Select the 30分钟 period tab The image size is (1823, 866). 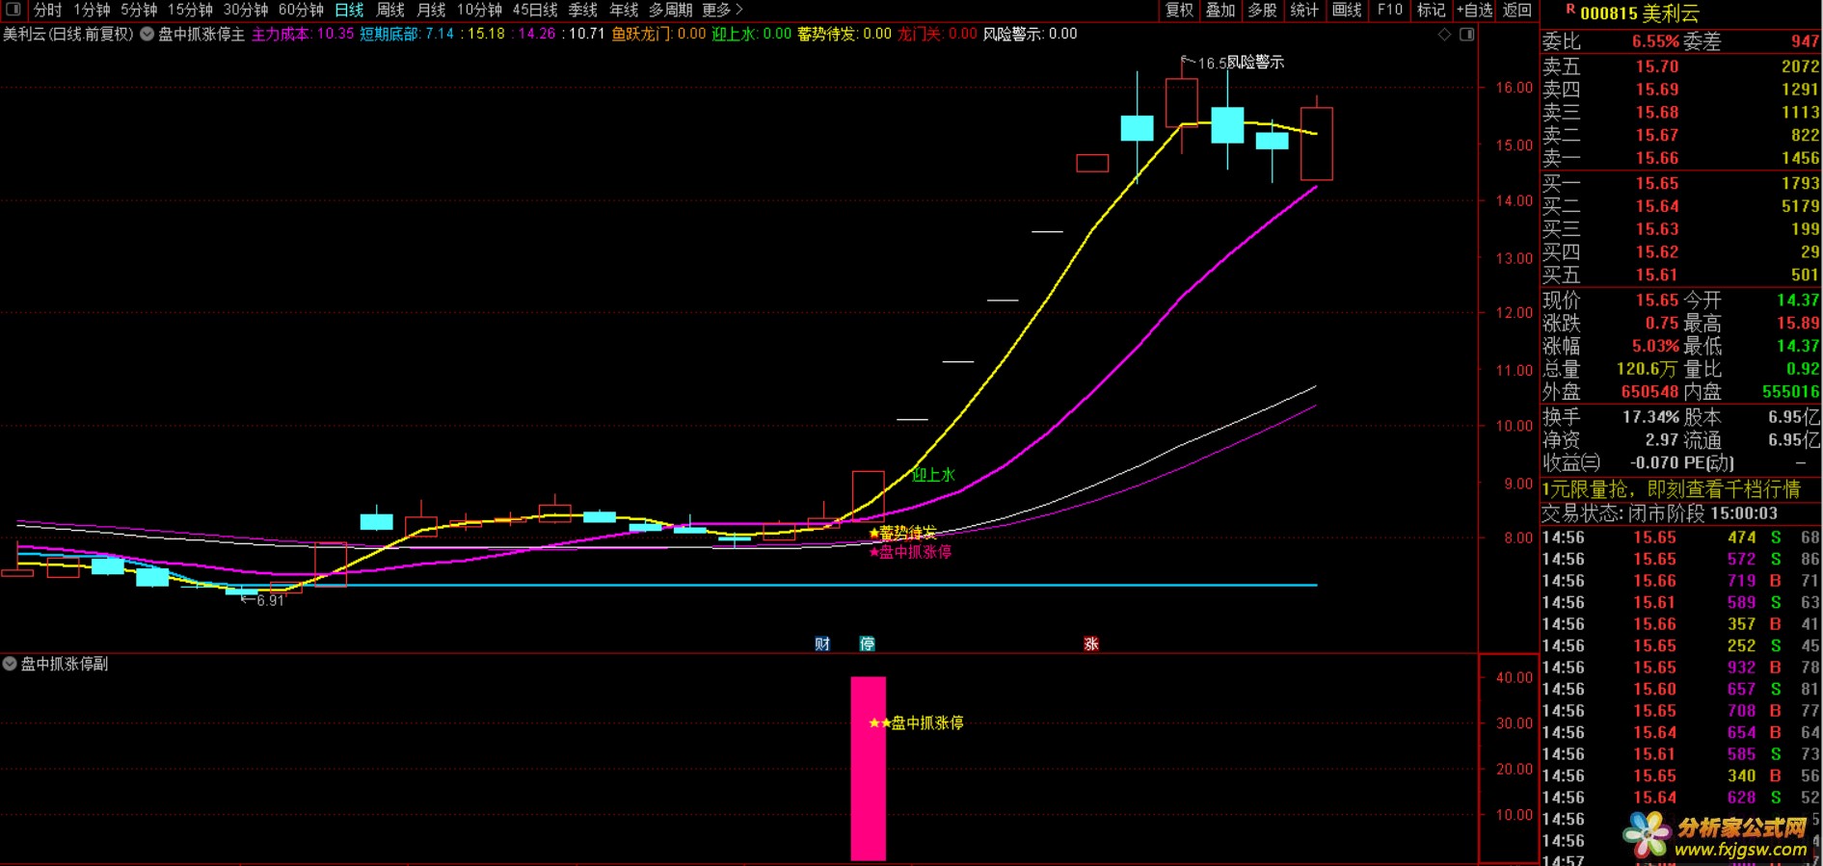tap(246, 10)
